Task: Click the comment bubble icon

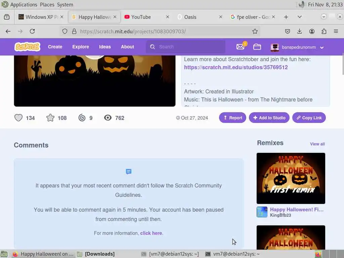Action: coord(129,171)
